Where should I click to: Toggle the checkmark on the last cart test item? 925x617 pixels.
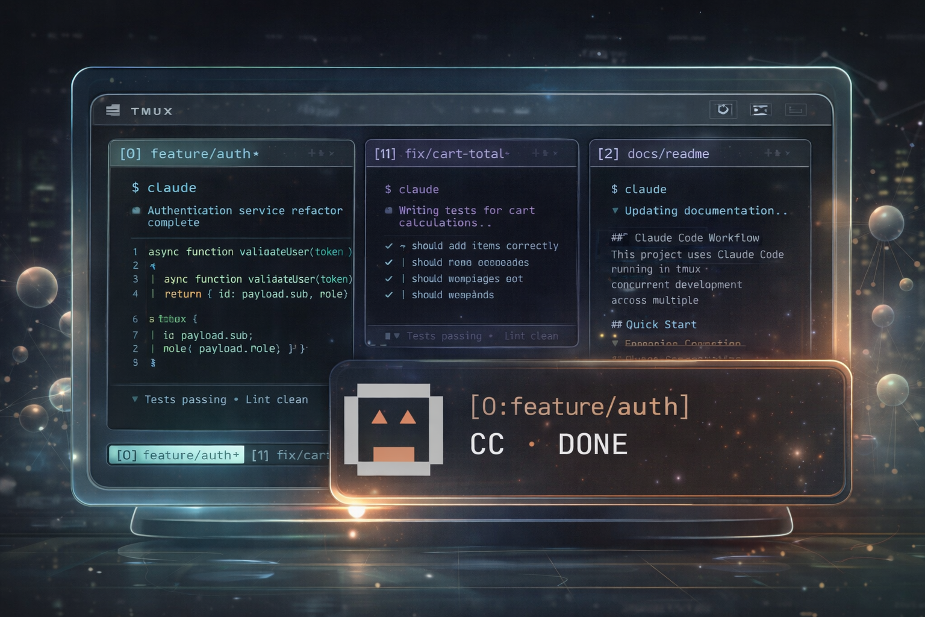coord(388,295)
